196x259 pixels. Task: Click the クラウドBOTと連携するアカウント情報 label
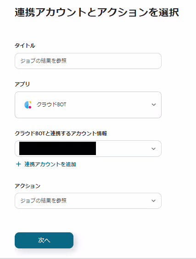(x=61, y=133)
